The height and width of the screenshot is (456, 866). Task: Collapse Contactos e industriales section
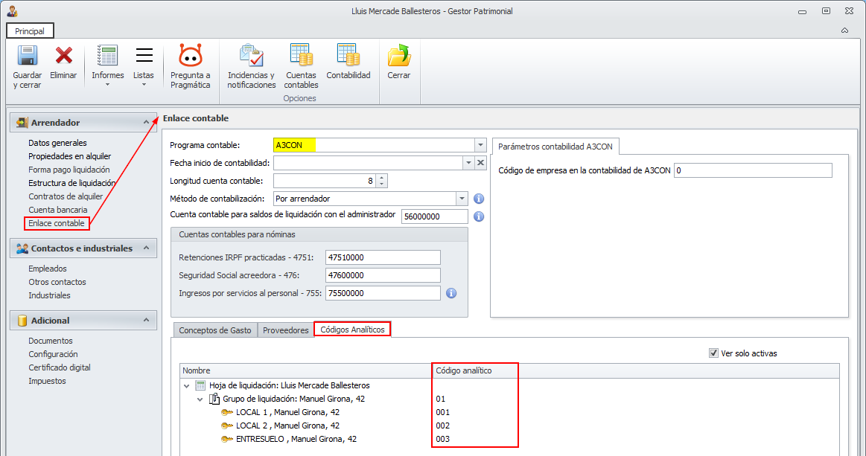(147, 248)
